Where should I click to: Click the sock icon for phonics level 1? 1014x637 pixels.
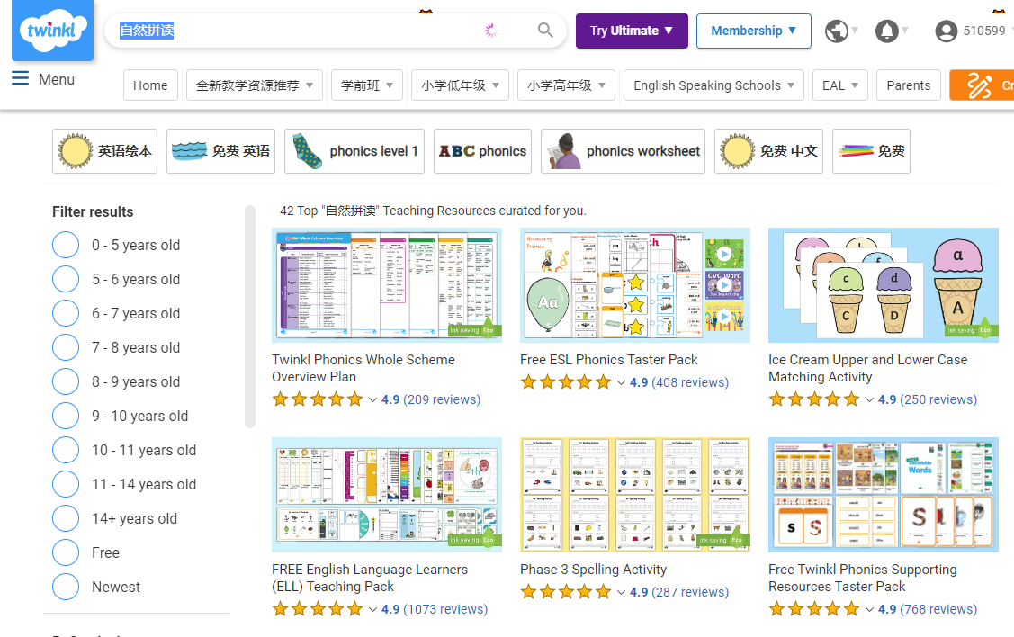point(307,151)
